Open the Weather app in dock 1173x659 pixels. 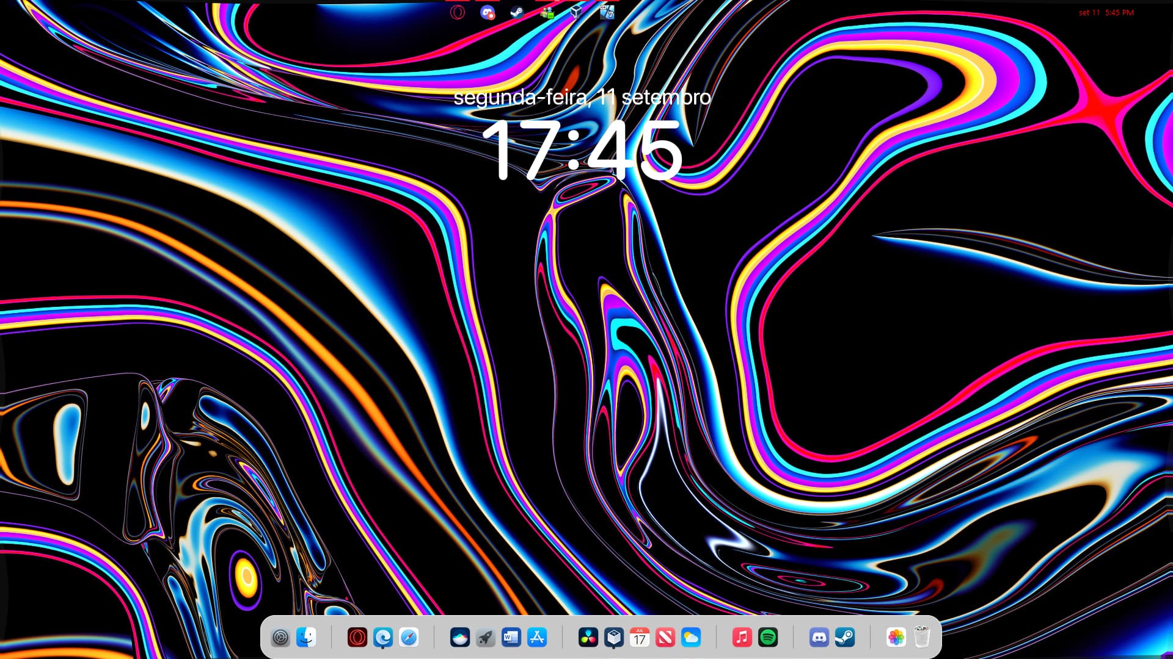coord(691,638)
